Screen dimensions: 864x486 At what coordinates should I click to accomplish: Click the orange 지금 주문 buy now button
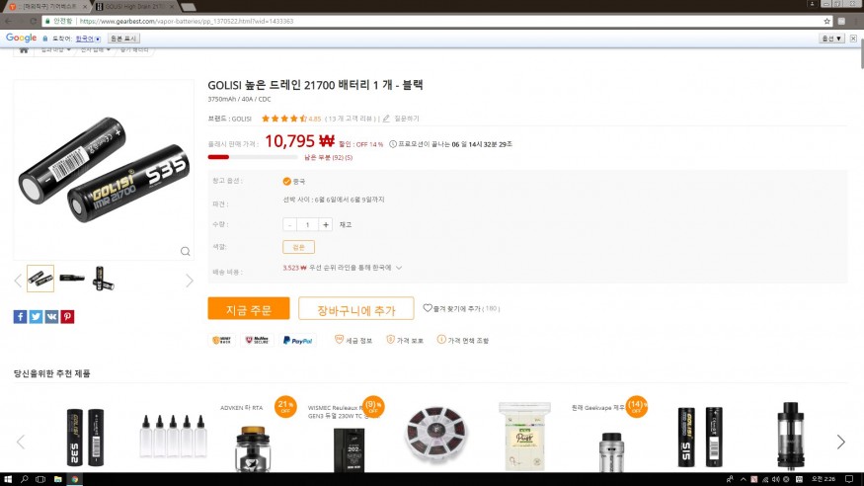click(x=249, y=308)
